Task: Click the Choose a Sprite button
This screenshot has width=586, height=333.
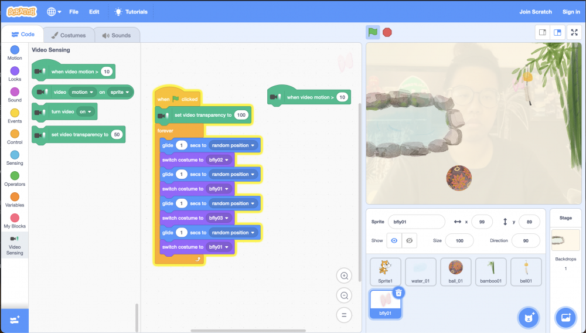Action: [x=529, y=318]
